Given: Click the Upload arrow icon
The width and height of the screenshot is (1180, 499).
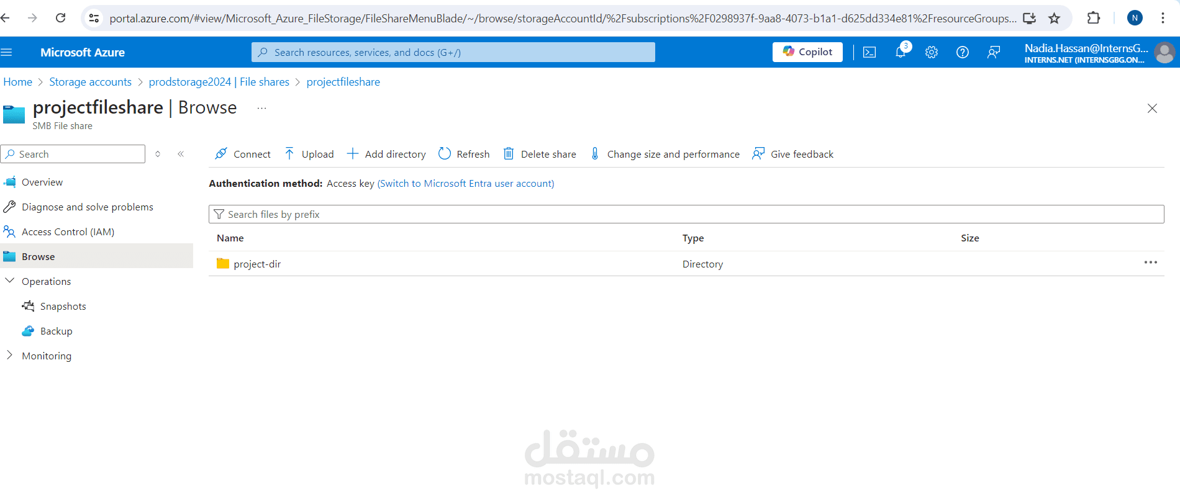Looking at the screenshot, I should coord(289,153).
